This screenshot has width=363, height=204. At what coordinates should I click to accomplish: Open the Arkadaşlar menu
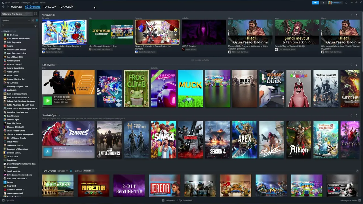[x=25, y=3]
